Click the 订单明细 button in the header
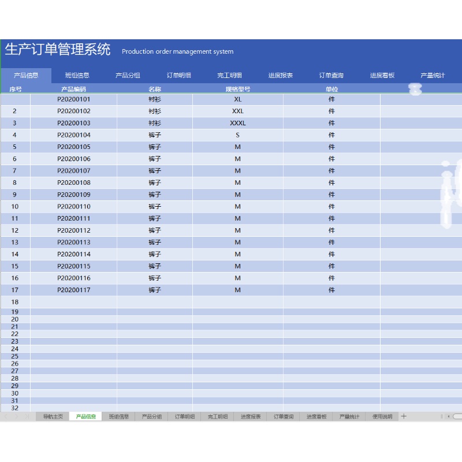Screen dimensions: 462x462 [178, 74]
